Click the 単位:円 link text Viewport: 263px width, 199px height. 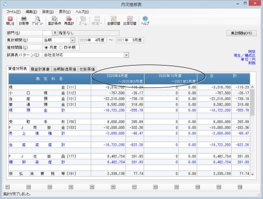click(x=248, y=59)
